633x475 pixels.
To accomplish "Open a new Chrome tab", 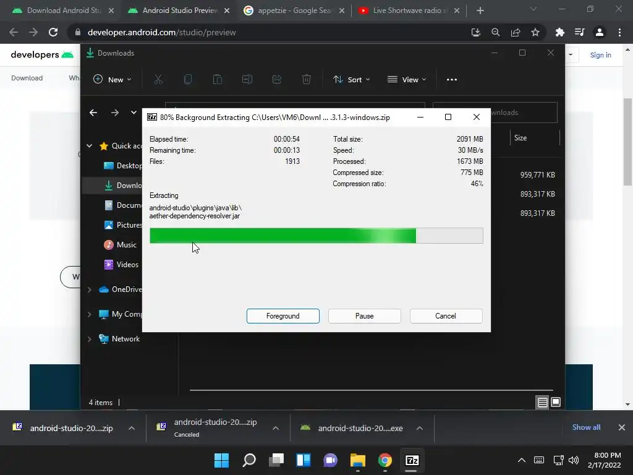I will coord(480,11).
